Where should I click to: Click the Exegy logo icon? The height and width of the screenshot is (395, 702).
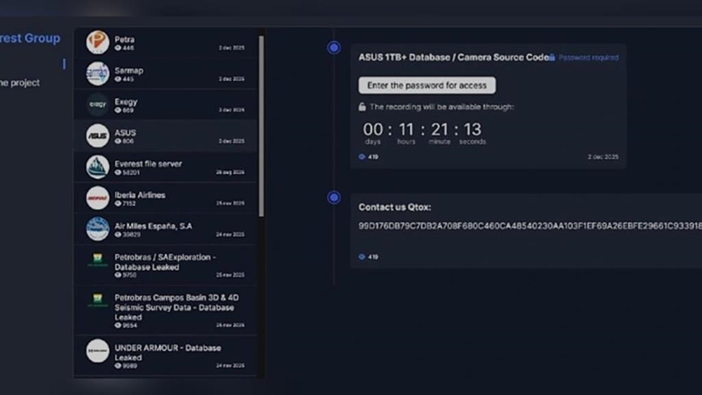97,104
